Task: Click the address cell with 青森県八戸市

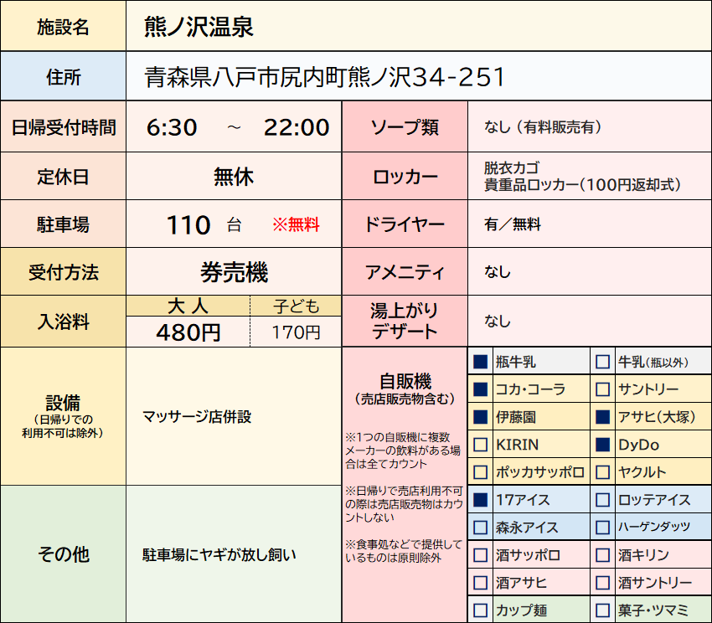Action: click(324, 77)
